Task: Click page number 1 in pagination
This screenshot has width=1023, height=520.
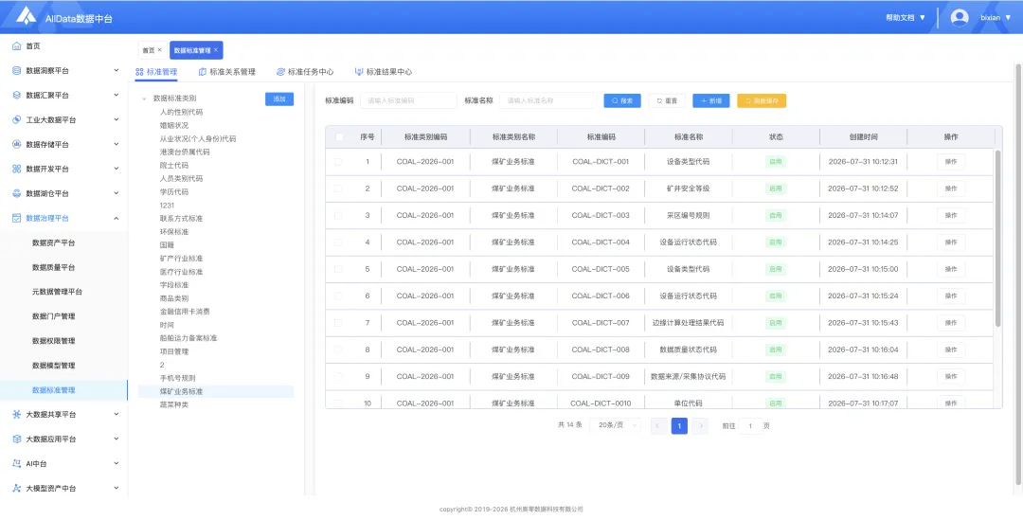Action: tap(679, 426)
